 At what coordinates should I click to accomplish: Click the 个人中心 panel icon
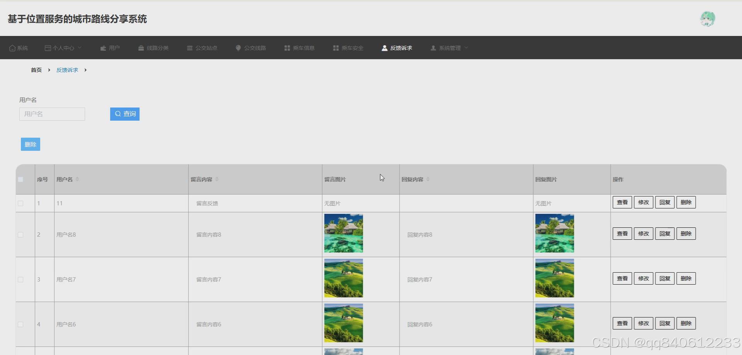point(48,48)
